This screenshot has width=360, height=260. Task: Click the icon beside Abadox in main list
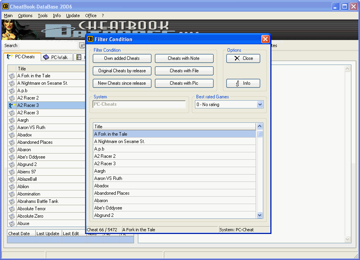tap(12, 135)
